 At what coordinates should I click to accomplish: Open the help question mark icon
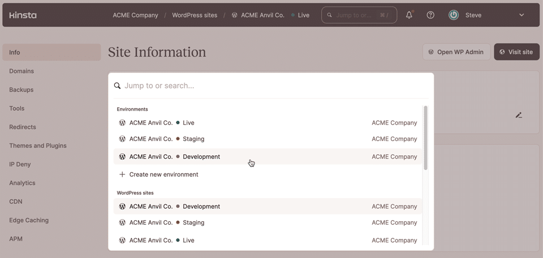(x=430, y=15)
